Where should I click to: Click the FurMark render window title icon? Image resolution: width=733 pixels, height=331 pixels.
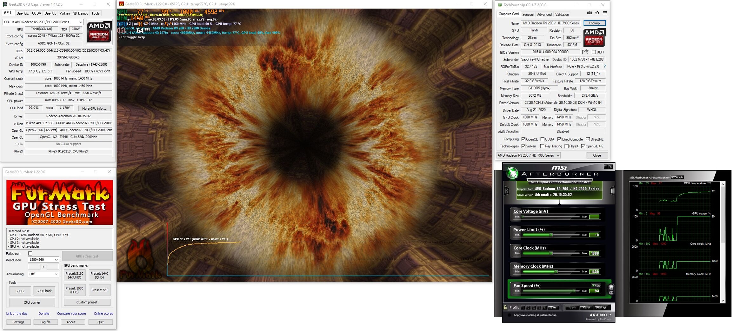[x=121, y=4]
